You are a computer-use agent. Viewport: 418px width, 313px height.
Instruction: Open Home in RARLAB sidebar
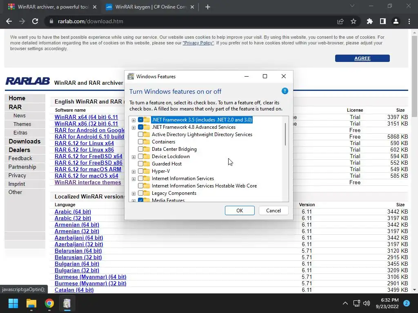tap(17, 98)
